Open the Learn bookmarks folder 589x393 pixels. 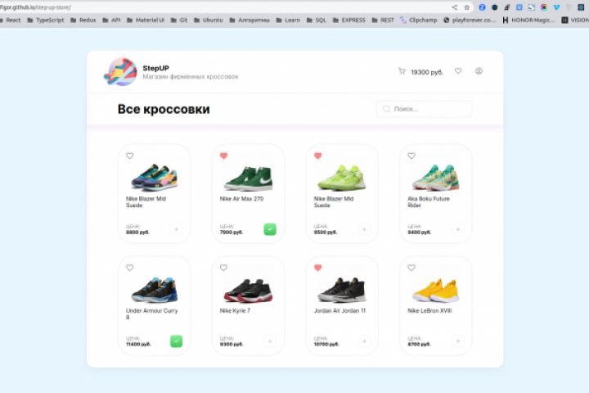288,20
